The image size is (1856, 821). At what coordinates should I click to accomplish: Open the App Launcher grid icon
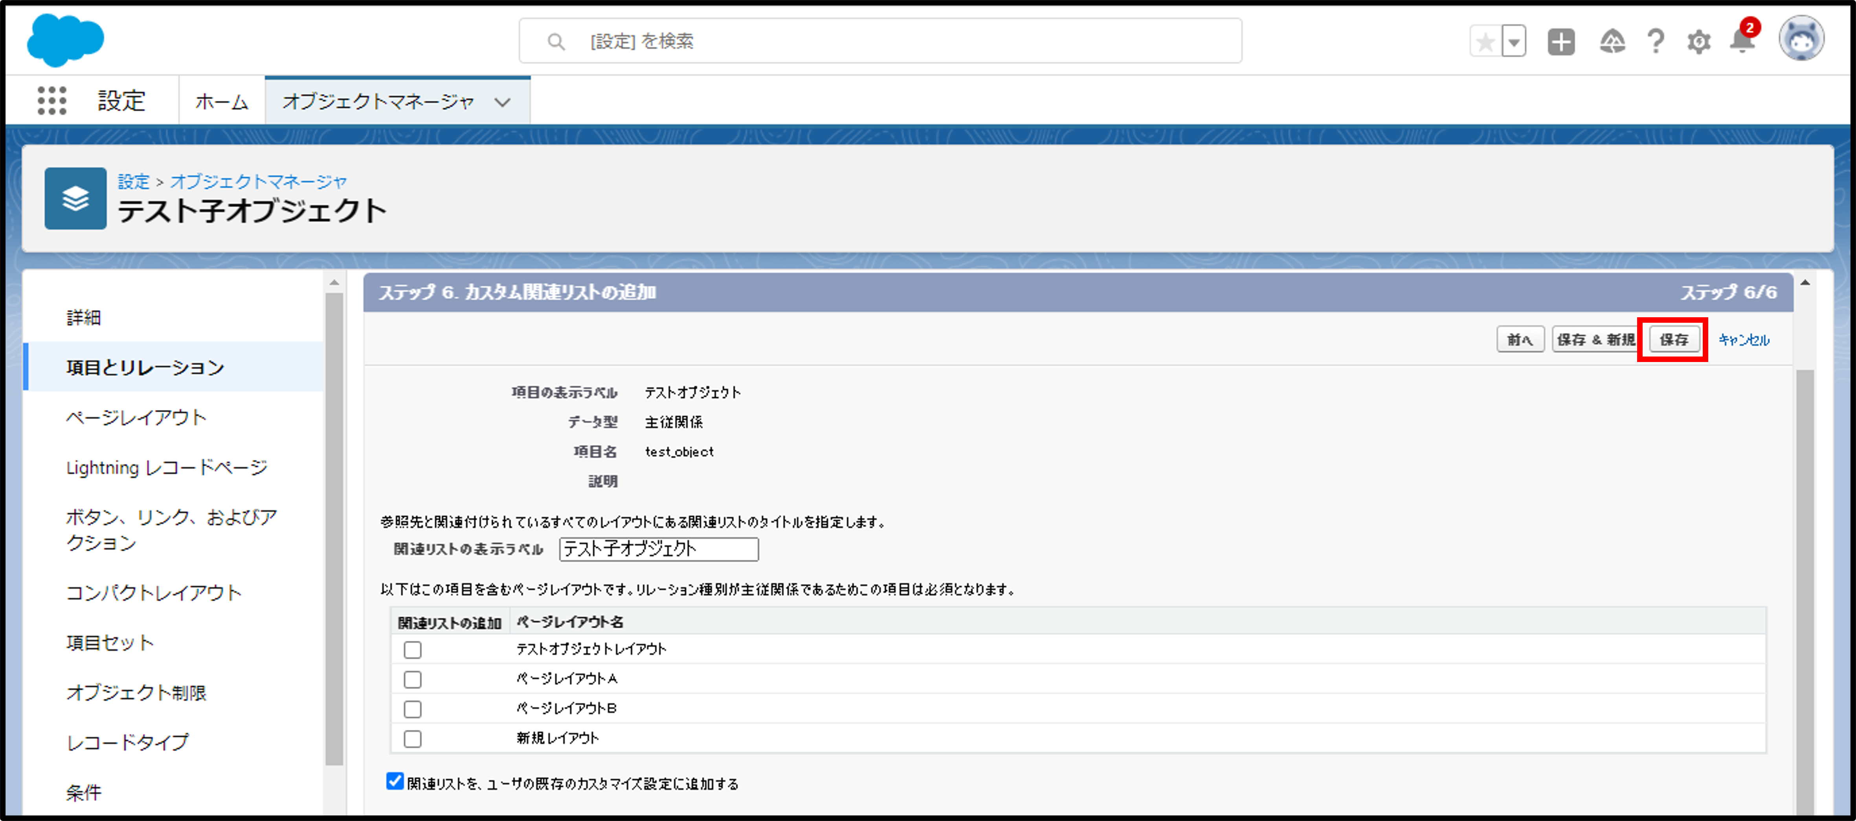pyautogui.click(x=52, y=100)
